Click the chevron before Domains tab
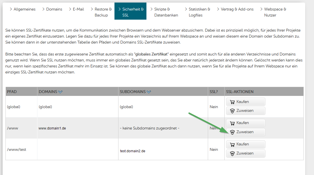Image resolution: width=314 pixels, height=175 pixels. tap(43, 9)
